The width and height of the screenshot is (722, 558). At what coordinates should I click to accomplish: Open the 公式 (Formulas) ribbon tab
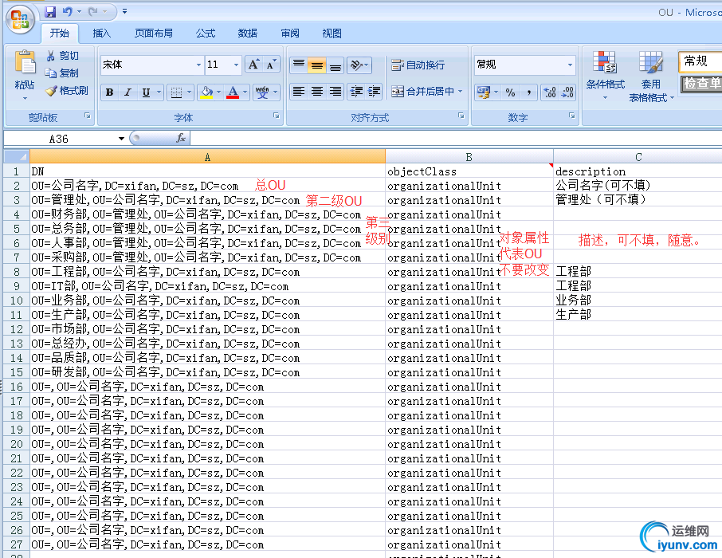pyautogui.click(x=206, y=33)
